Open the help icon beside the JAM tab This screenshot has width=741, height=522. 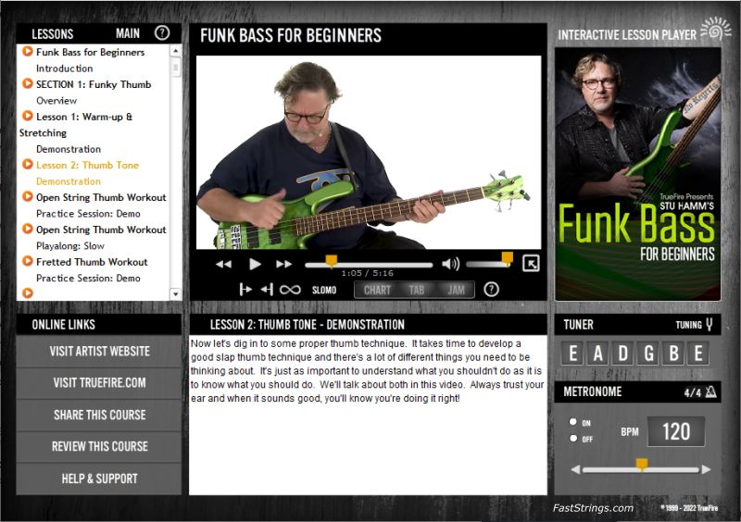[x=491, y=289]
